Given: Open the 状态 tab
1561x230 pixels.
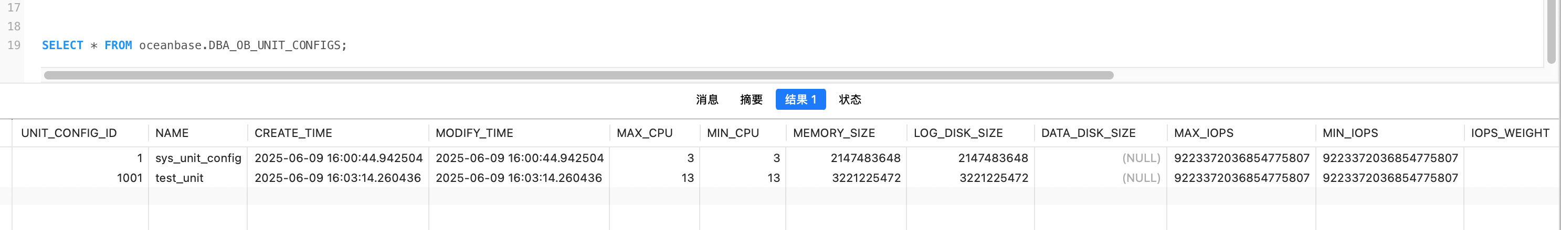Looking at the screenshot, I should click(850, 100).
